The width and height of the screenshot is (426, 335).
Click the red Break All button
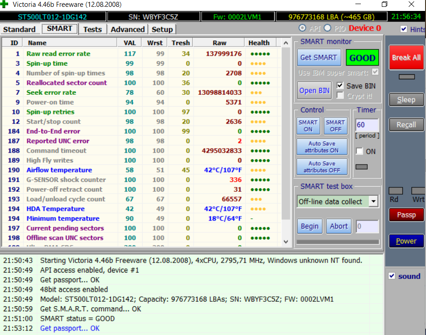click(406, 57)
